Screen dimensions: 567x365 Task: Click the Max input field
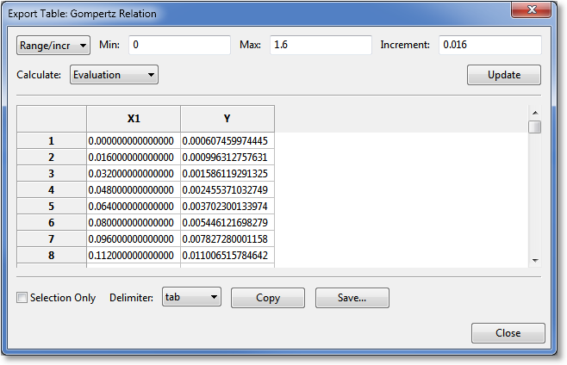tap(321, 45)
